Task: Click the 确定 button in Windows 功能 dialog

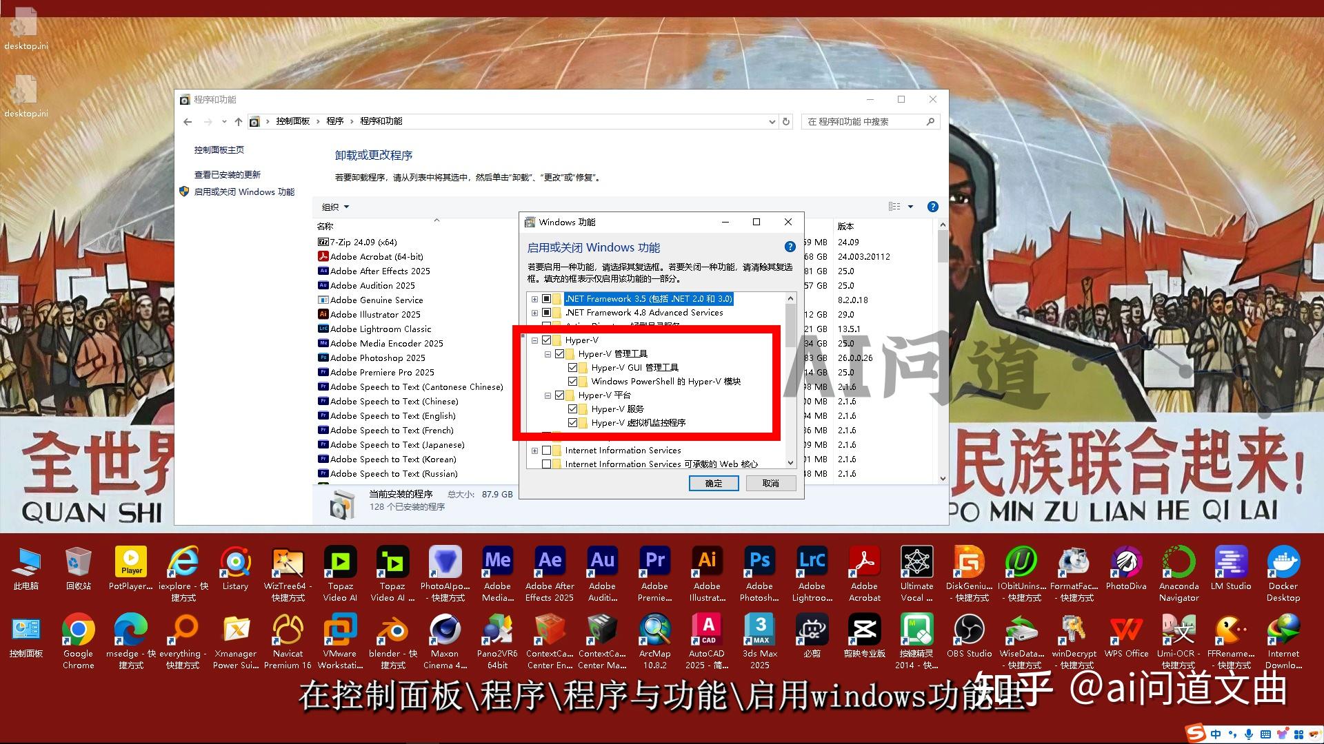Action: [714, 483]
